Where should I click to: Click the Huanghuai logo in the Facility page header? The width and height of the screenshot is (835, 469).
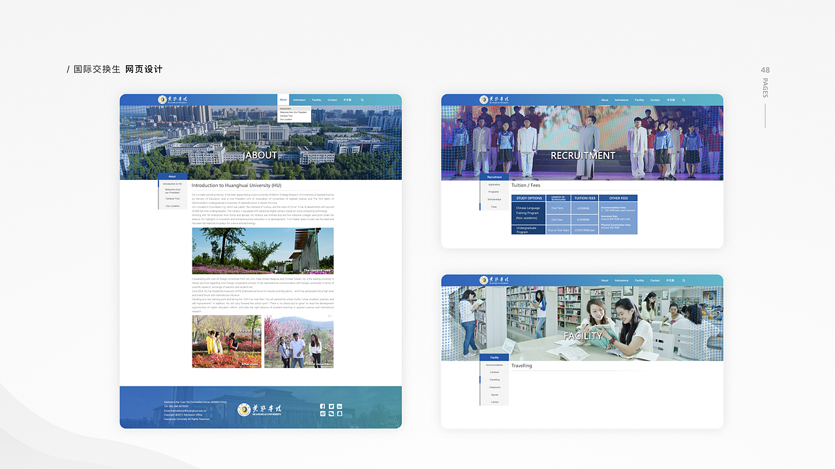(494, 280)
